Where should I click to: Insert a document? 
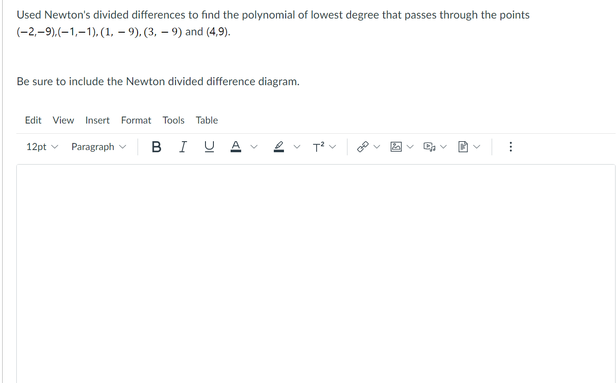(463, 146)
